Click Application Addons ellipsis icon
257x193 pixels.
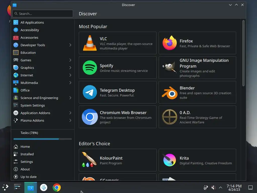(16, 113)
